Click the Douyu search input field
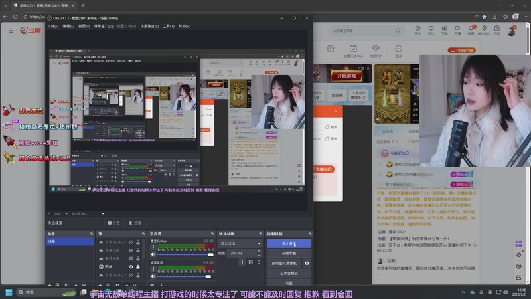The height and width of the screenshot is (299, 531). tap(362, 31)
